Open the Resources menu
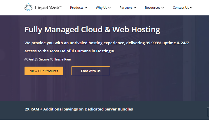Image resolution: width=209 pixels, height=123 pixels. pyautogui.click(x=154, y=8)
